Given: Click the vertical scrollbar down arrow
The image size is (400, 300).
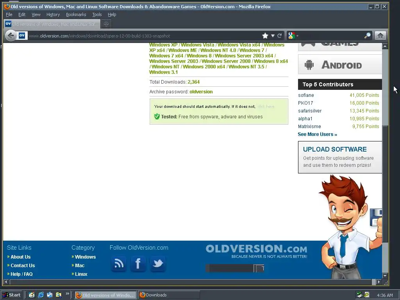Looking at the screenshot, I should [x=385, y=276].
